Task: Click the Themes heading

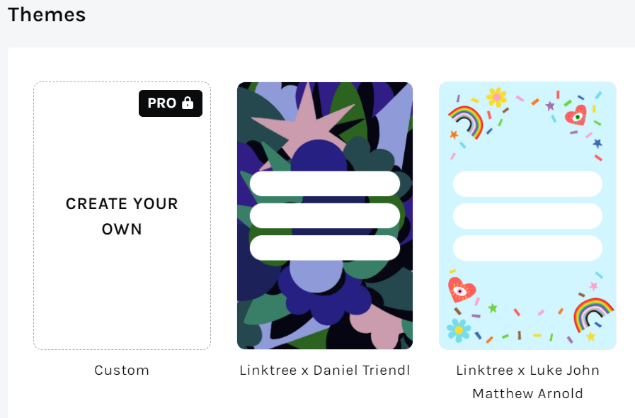Action: point(47,15)
